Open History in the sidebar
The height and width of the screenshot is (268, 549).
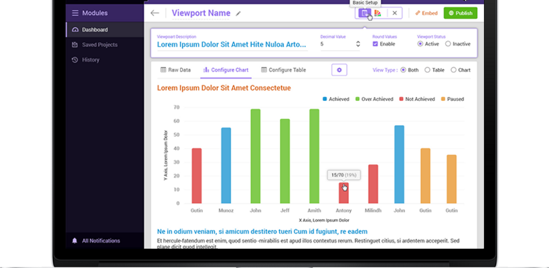click(104, 59)
